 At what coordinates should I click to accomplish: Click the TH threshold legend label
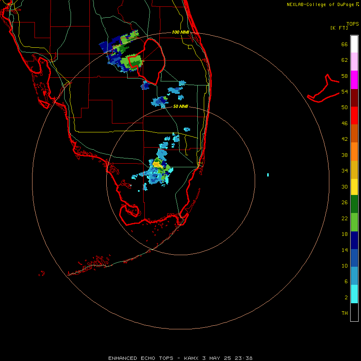(x=345, y=313)
